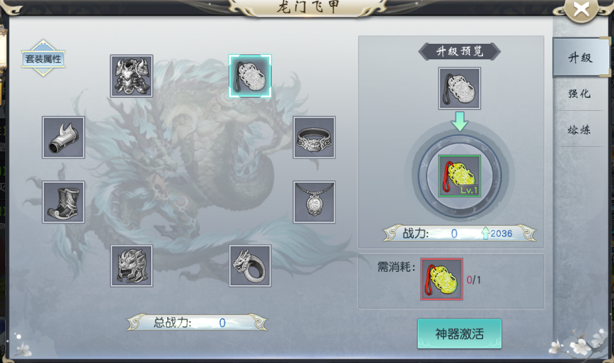Select the chest armor equipment slot

coord(132,76)
